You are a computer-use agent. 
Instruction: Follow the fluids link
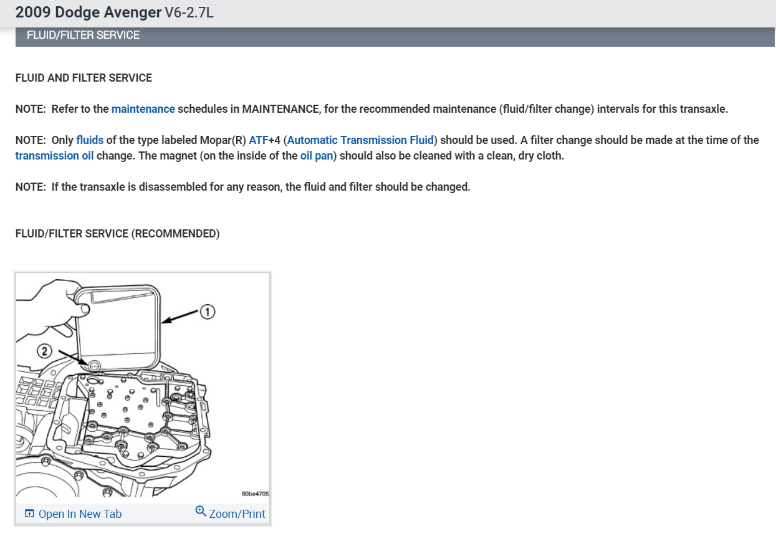90,140
